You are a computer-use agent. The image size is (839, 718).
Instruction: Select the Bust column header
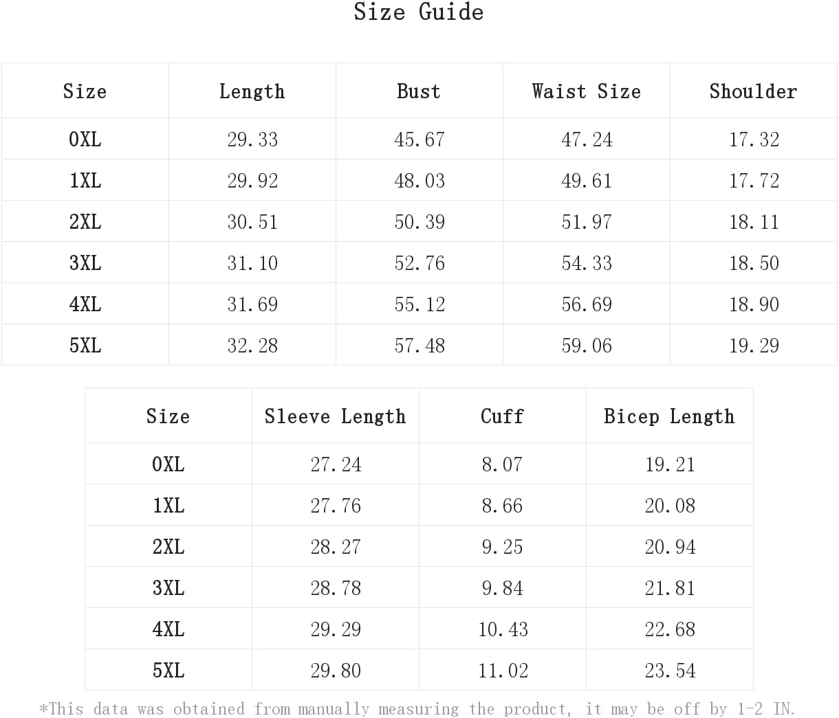click(x=419, y=91)
